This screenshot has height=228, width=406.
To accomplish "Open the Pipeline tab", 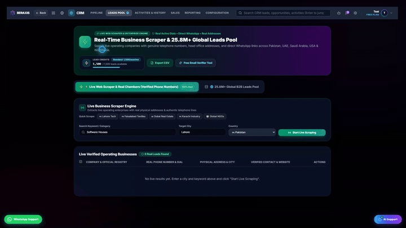I will coord(96,13).
